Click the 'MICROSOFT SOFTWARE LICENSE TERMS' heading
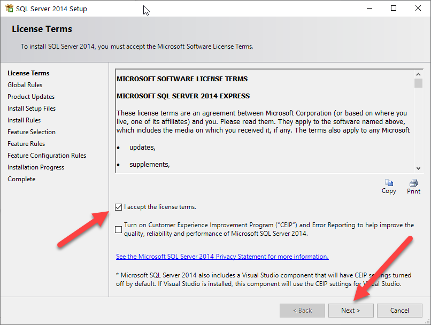Viewport: 431px width, 325px height. pos(182,79)
